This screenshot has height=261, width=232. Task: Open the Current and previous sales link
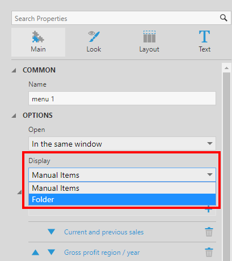click(x=104, y=232)
